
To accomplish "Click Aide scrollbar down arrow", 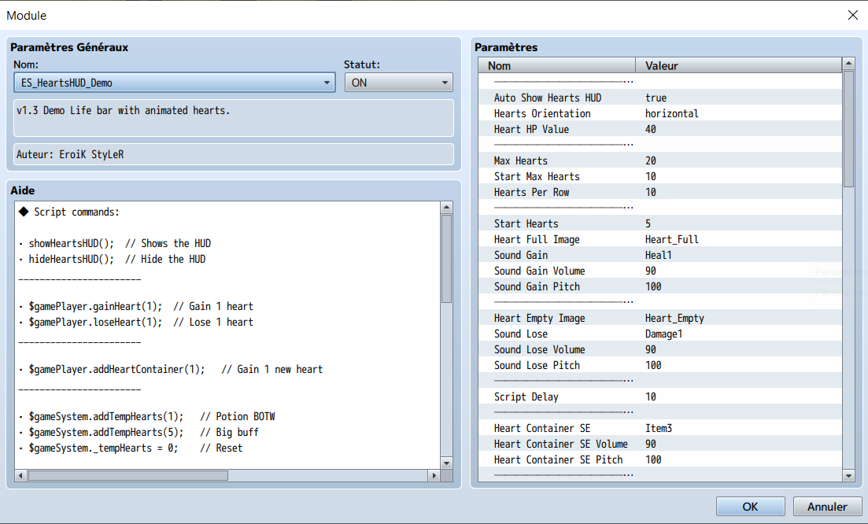I will (x=447, y=463).
